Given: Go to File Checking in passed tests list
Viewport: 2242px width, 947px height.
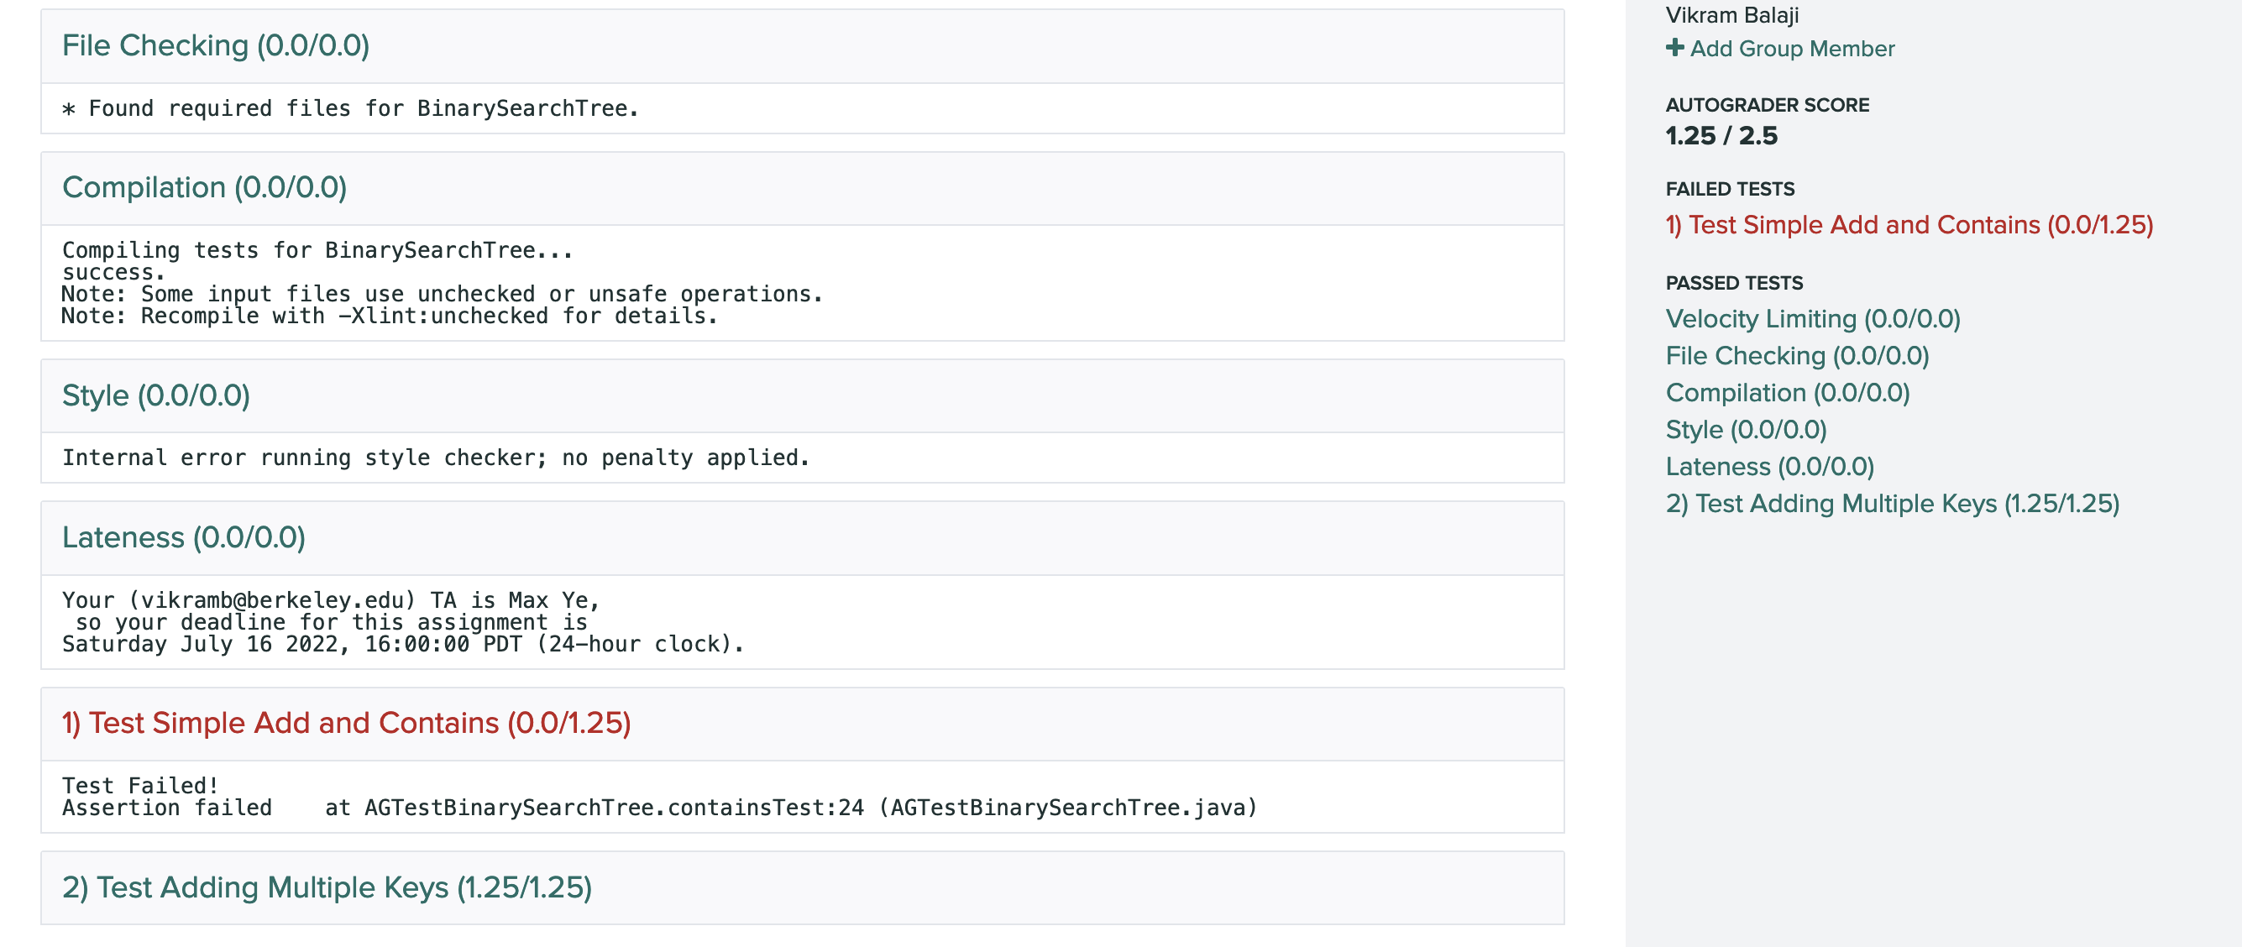Looking at the screenshot, I should [1796, 356].
